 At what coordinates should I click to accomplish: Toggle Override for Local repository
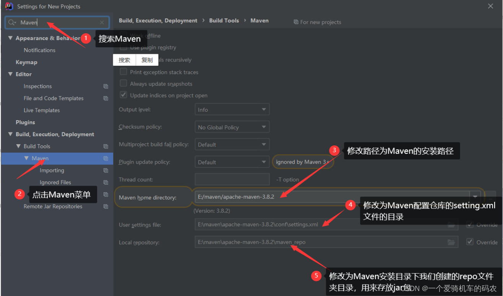pos(470,242)
